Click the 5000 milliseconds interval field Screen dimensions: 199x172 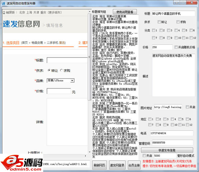165,156
